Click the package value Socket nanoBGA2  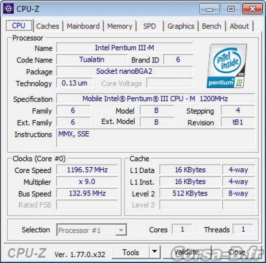(124, 71)
